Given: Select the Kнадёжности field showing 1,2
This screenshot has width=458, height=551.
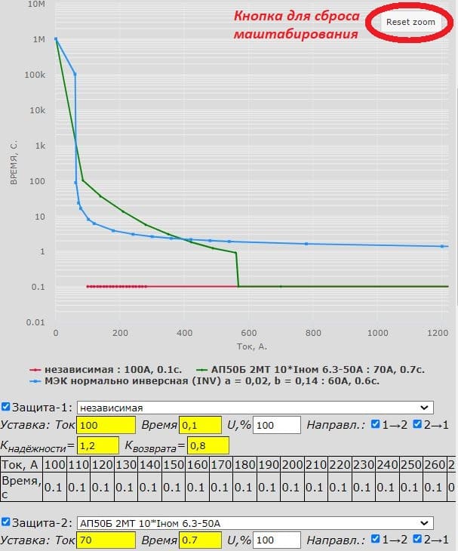Looking at the screenshot, I should [x=97, y=445].
